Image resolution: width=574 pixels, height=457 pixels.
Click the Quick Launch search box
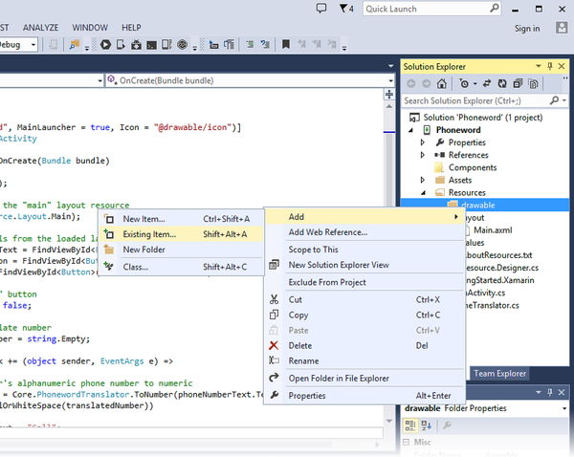point(409,9)
